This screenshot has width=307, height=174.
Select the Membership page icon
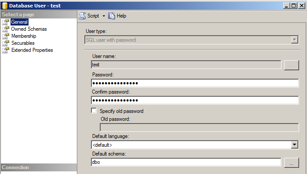tap(6, 36)
